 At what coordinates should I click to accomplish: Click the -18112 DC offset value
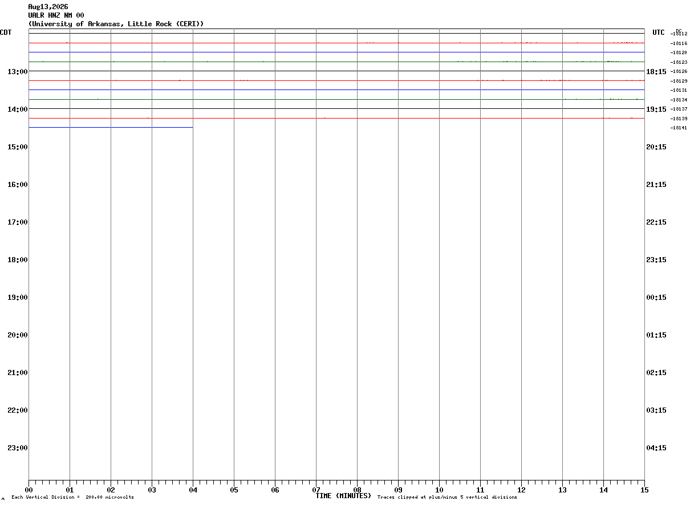(x=679, y=34)
